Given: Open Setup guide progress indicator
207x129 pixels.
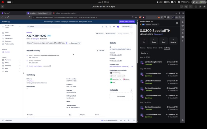Looking at the screenshot, I should point(127,27).
